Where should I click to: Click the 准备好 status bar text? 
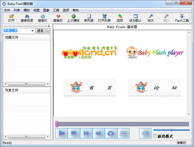(x=181, y=143)
